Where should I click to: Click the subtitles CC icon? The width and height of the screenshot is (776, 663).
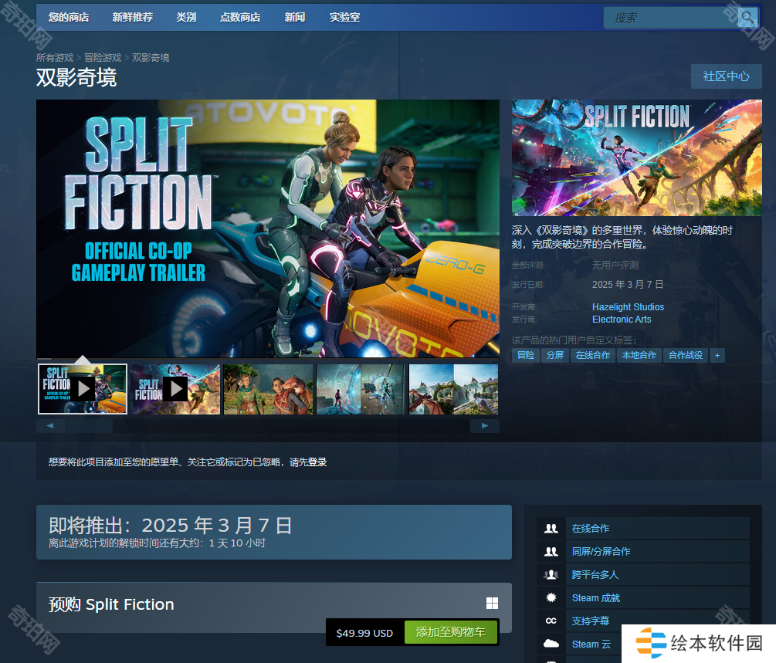coord(551,621)
